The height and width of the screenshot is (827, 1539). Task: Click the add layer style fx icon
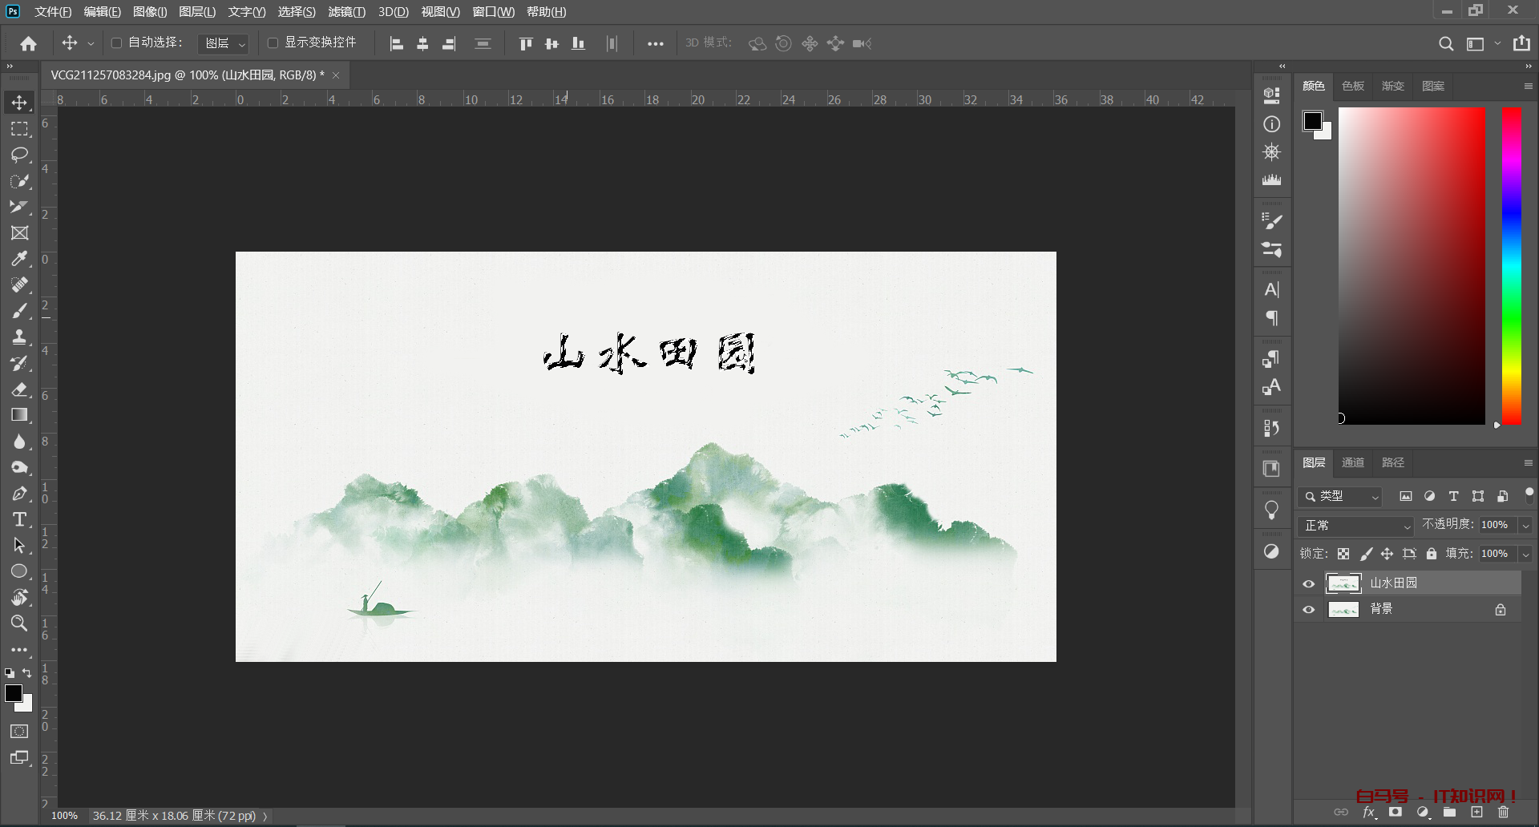(1369, 813)
